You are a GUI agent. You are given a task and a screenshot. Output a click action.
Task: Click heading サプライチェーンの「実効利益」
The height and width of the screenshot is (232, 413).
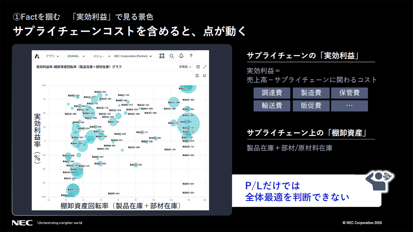[303, 55]
